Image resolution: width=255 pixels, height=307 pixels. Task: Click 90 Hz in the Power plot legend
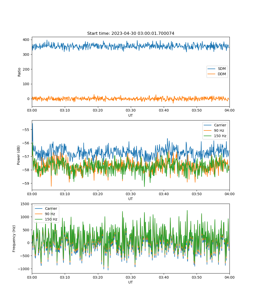pos(219,131)
